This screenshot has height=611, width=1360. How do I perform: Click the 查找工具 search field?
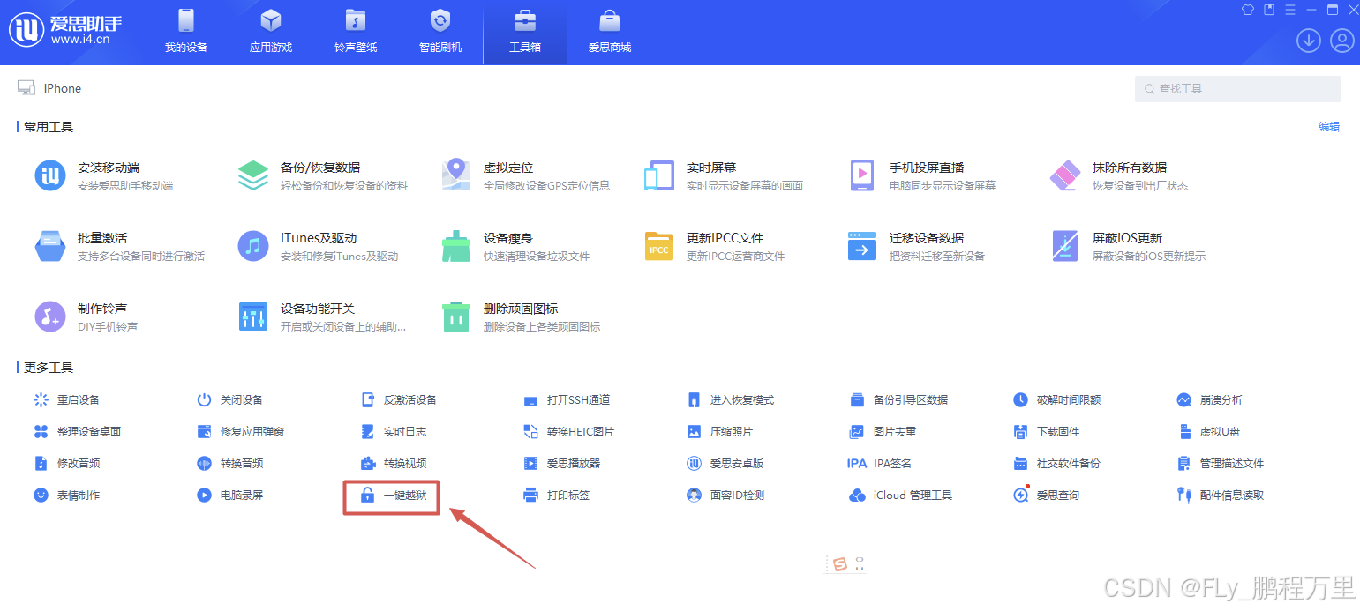1238,88
